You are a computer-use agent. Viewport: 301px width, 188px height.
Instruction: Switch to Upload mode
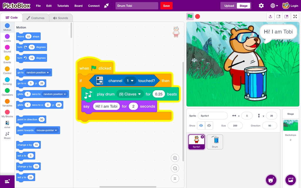229,6
